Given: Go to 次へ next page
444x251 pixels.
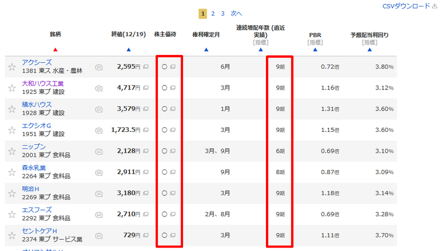Looking at the screenshot, I should 236,14.
